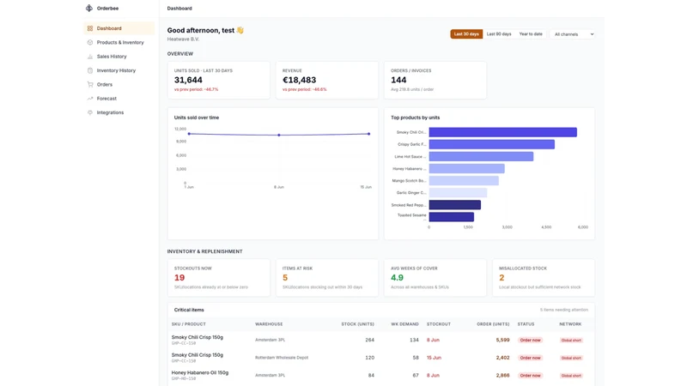Switch to Year to date range
The image size is (687, 386).
click(x=531, y=34)
